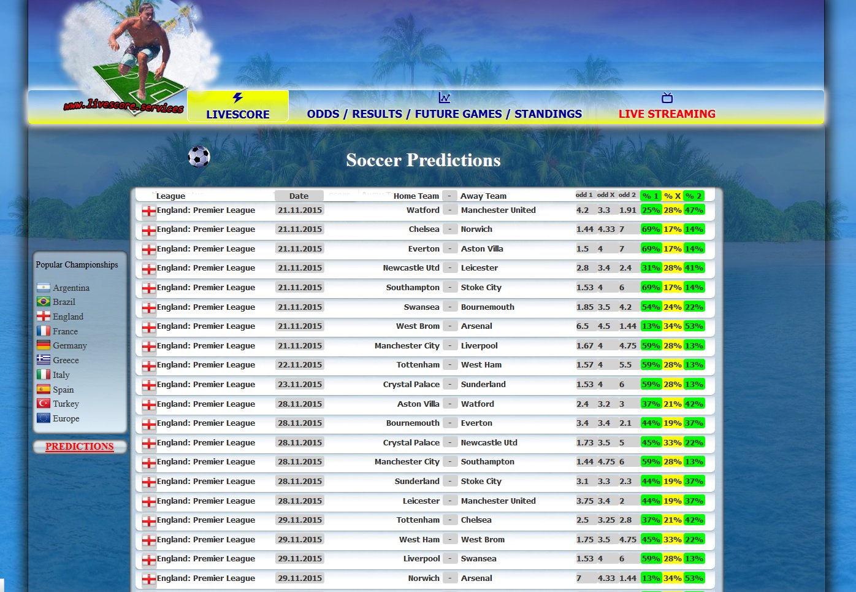Click away team Newcastle Utd
This screenshot has width=856, height=592.
(489, 443)
